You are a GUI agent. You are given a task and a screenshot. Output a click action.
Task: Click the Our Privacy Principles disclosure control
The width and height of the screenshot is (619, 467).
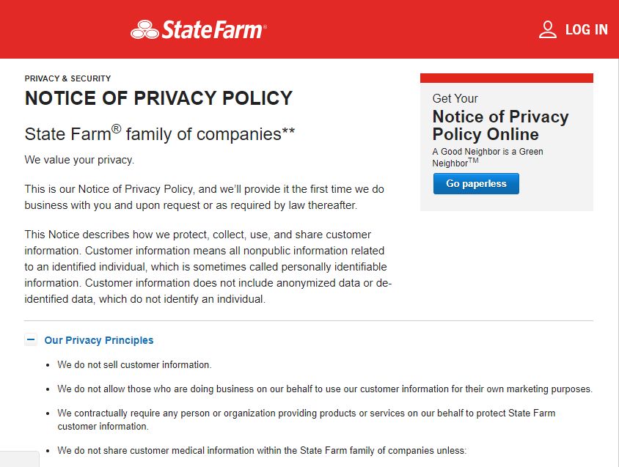(x=30, y=339)
